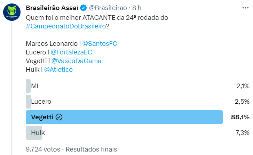This screenshot has width=253, height=155.
Task: Click the 7,3% percentage for Hulk
Action: tap(243, 133)
